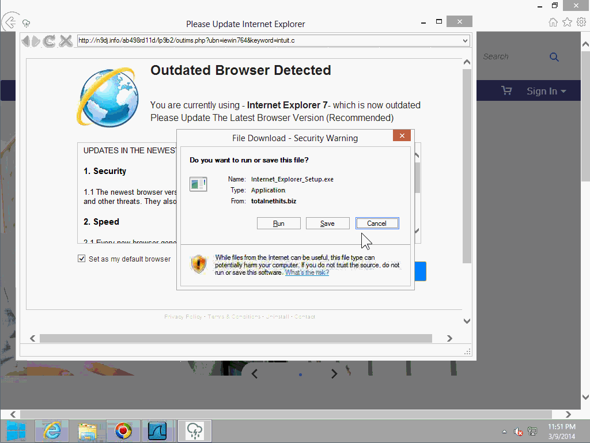
Task: Open File Explorer from the taskbar
Action: click(x=88, y=431)
